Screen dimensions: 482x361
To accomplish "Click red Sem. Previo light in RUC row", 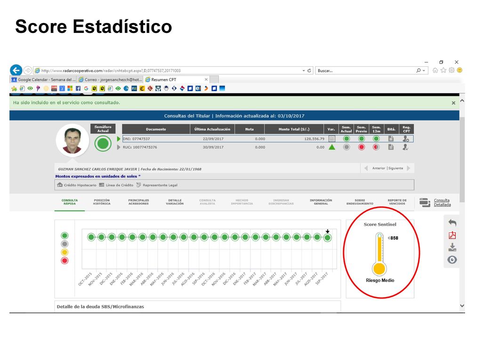I will point(361,147).
